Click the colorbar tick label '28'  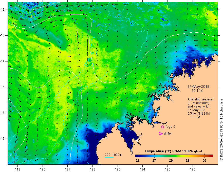[x=171, y=161]
